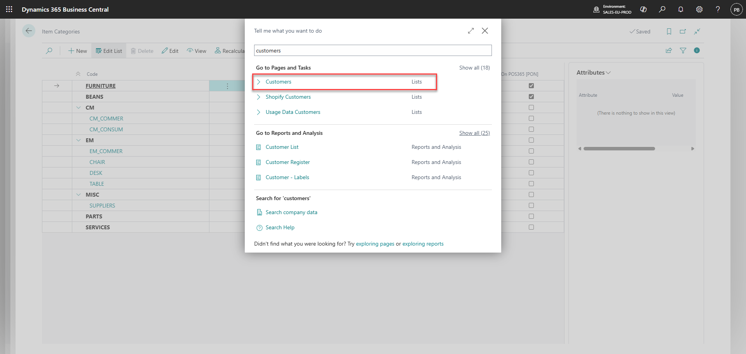The image size is (746, 354).
Task: Search the list with magnifier icon
Action: pyautogui.click(x=49, y=51)
